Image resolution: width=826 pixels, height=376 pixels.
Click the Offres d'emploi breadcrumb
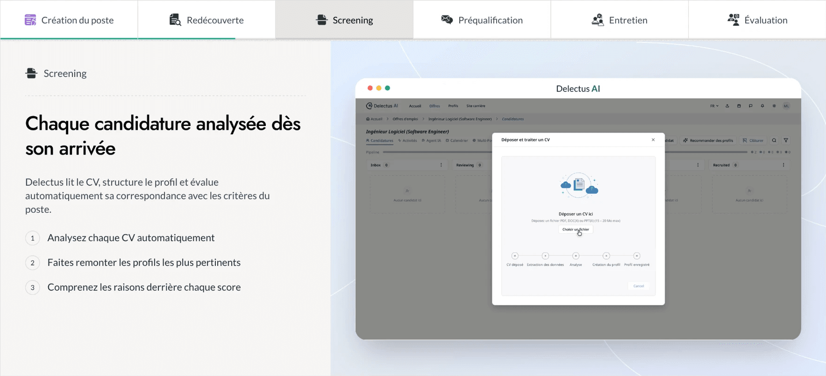(405, 119)
